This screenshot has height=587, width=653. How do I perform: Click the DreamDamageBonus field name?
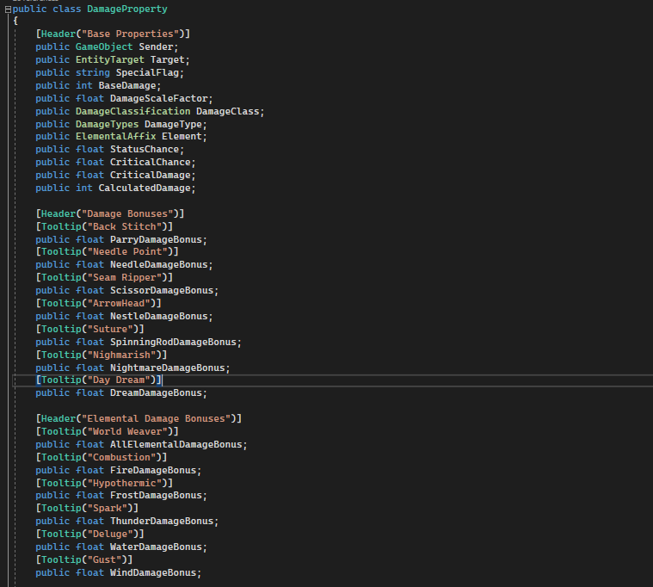pyautogui.click(x=156, y=392)
